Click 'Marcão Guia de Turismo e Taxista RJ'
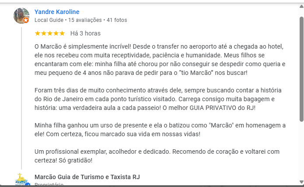Image resolution: width=304 pixels, height=187 pixels. pyautogui.click(x=87, y=177)
